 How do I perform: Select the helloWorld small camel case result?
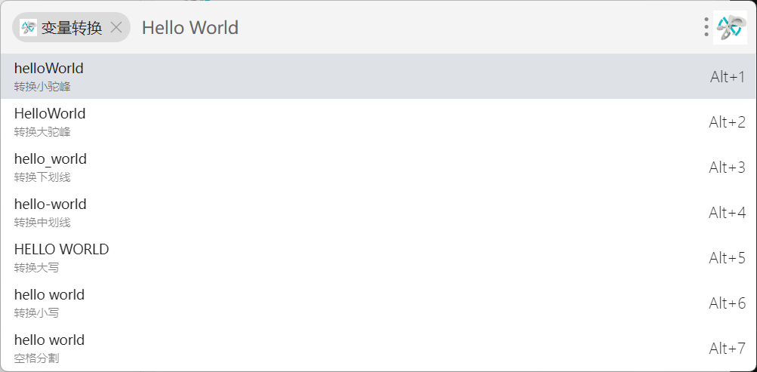(x=49, y=75)
